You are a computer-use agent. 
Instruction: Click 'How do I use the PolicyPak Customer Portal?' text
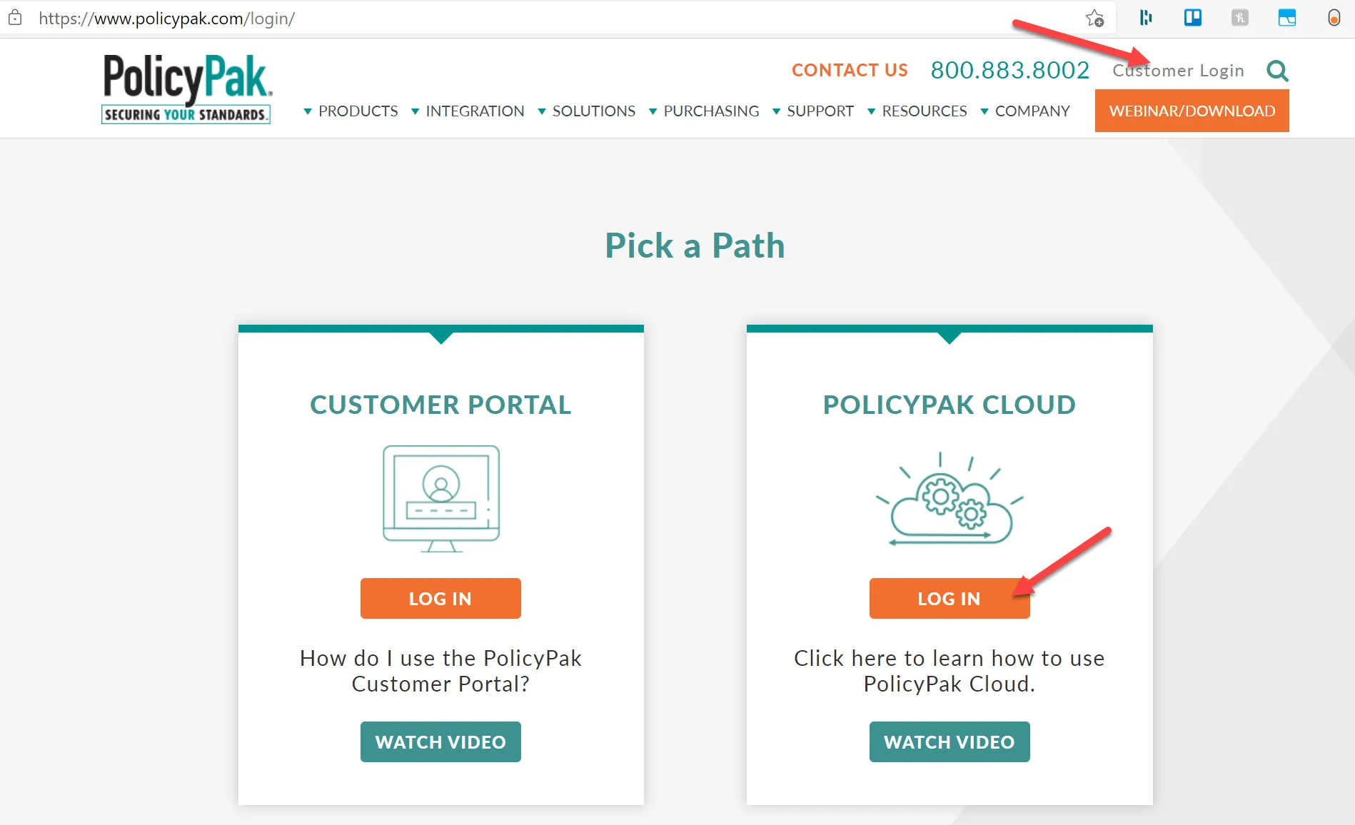click(x=440, y=671)
